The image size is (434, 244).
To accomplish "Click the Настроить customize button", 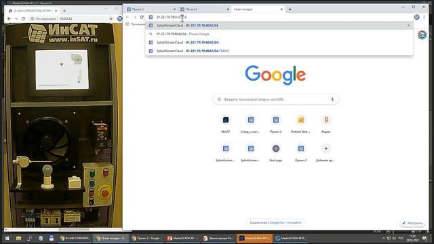I will click(413, 223).
